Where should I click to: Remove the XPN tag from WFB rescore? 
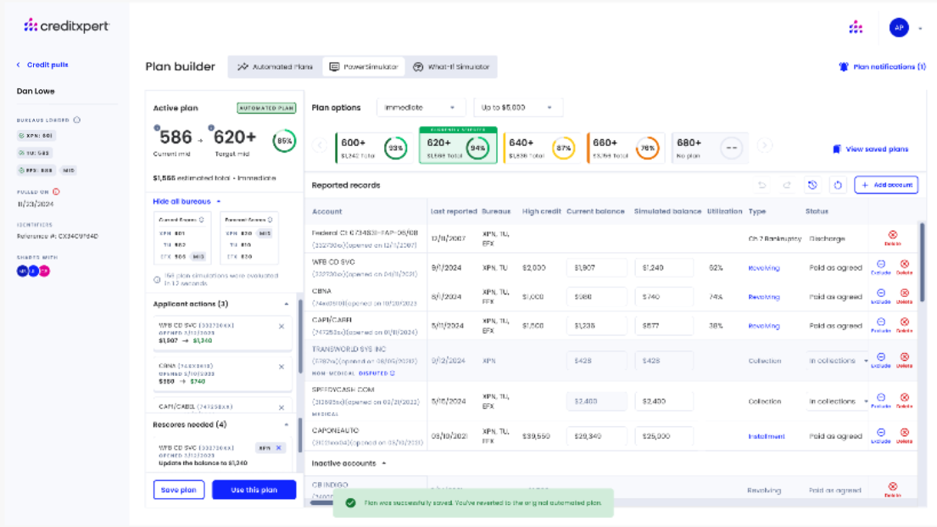coord(278,447)
